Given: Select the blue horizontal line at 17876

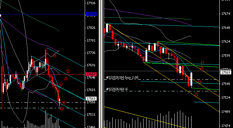Looking at the screenshot, I should pyautogui.click(x=43, y=14).
